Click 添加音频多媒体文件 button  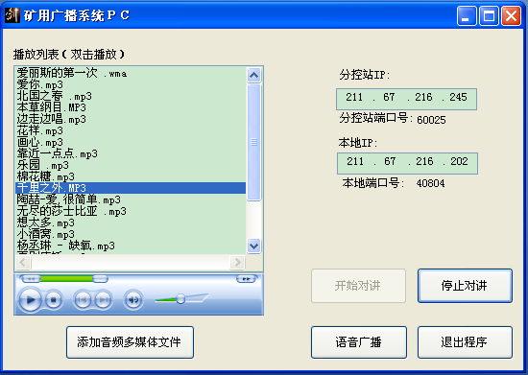(x=130, y=342)
